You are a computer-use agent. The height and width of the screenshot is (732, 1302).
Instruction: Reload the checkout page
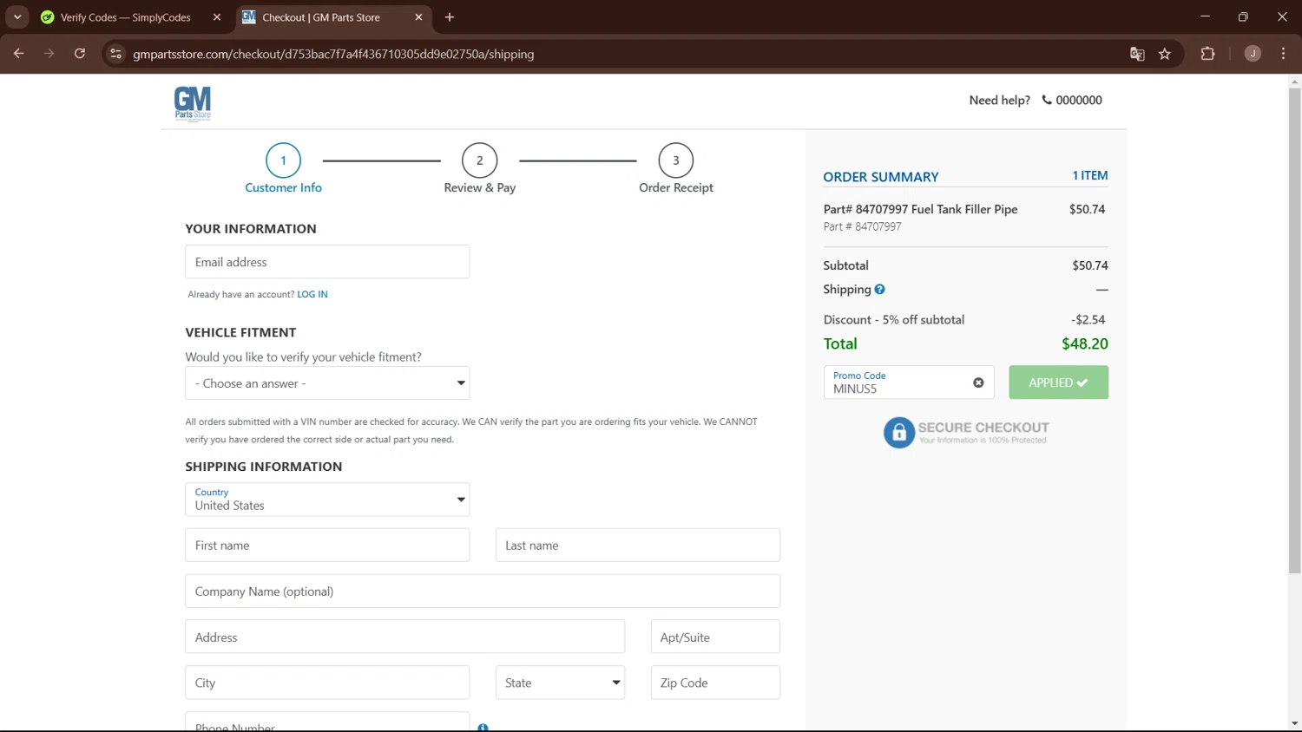pyautogui.click(x=79, y=54)
